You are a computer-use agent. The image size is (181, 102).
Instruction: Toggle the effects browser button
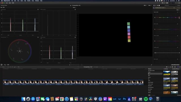(x=178, y=67)
